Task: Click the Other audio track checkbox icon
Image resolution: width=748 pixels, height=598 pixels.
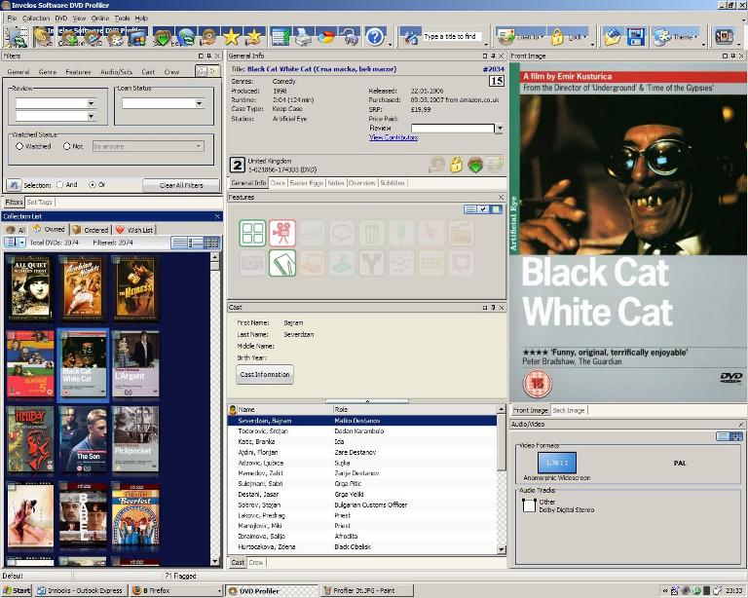Action: tap(529, 505)
